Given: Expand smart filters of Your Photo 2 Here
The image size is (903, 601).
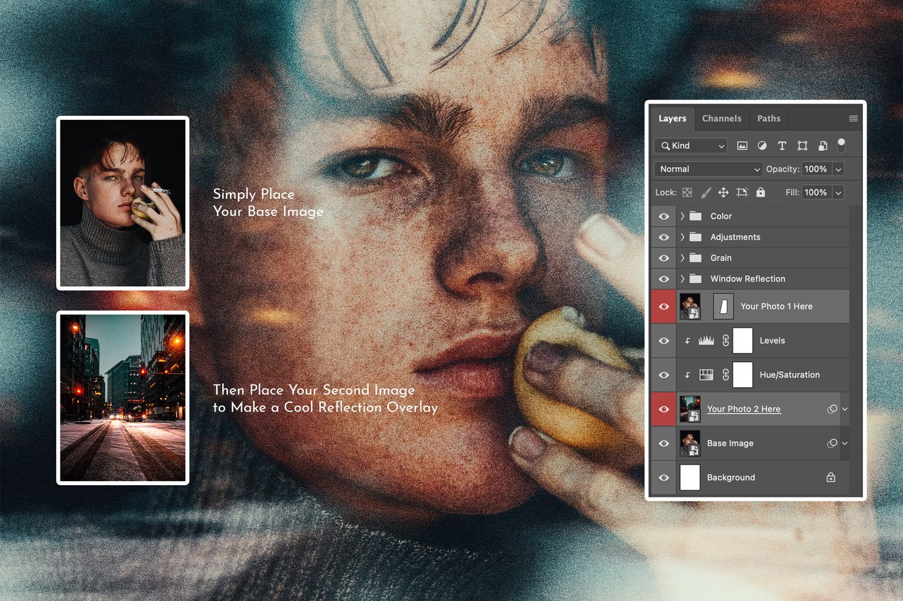Looking at the screenshot, I should 845,409.
